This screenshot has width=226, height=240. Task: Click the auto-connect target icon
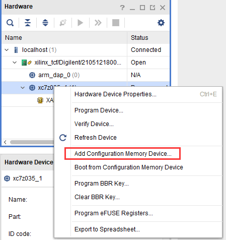[63, 23]
